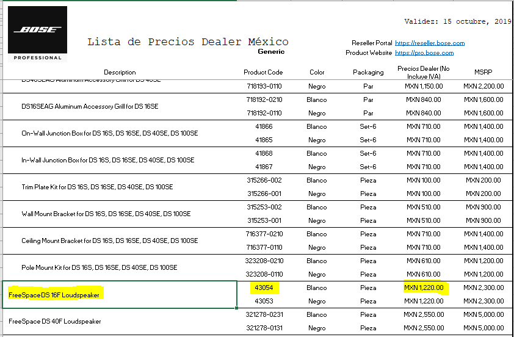Screen dimensions: 514x337
Task: Select 'Pieza' in row 43054
Action: click(x=368, y=288)
